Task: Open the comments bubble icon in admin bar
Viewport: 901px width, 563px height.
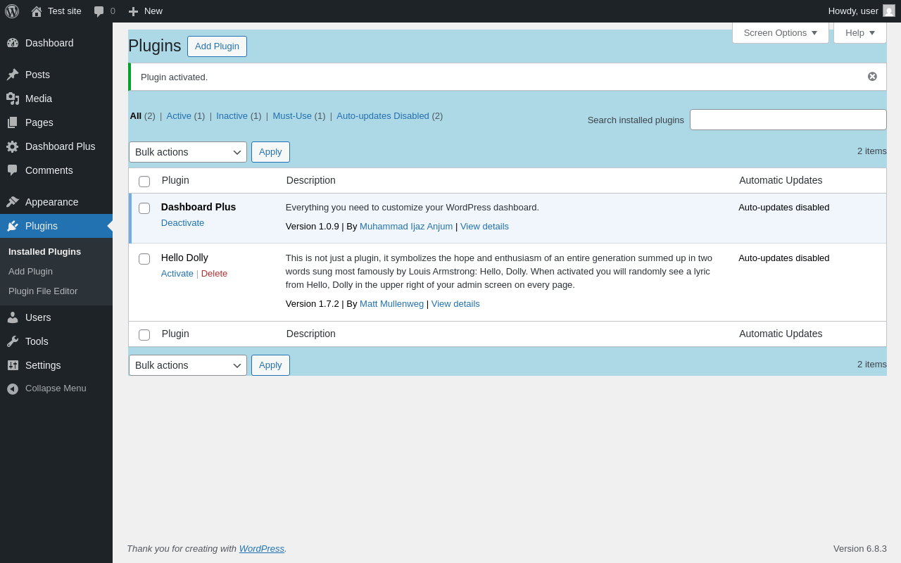Action: click(x=99, y=11)
